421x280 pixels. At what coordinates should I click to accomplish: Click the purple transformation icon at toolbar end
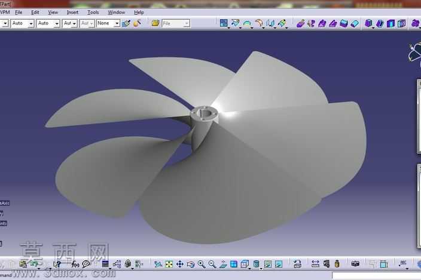point(415,23)
